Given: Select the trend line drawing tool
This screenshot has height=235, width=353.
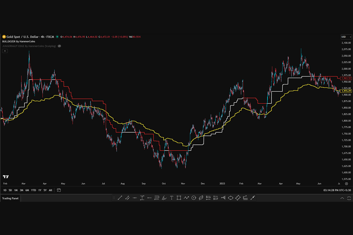Looking at the screenshot, I should 120,198.
